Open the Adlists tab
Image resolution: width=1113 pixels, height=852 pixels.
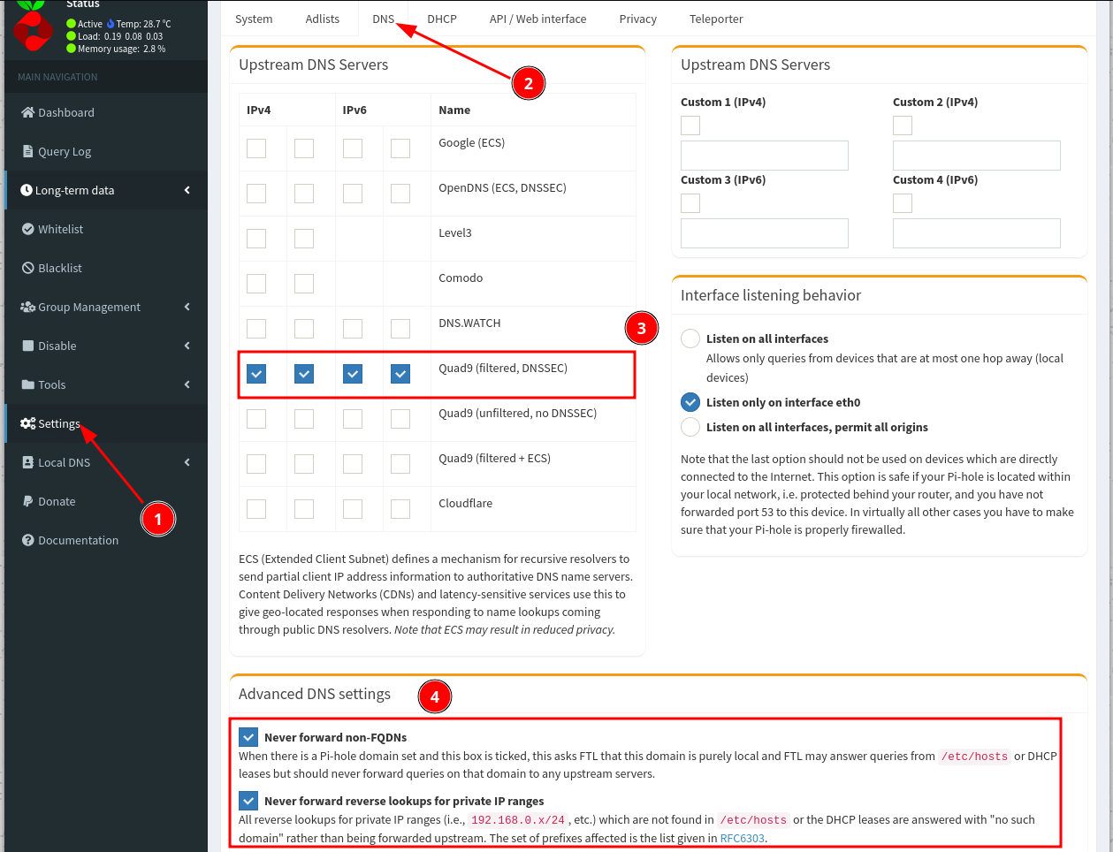(323, 19)
